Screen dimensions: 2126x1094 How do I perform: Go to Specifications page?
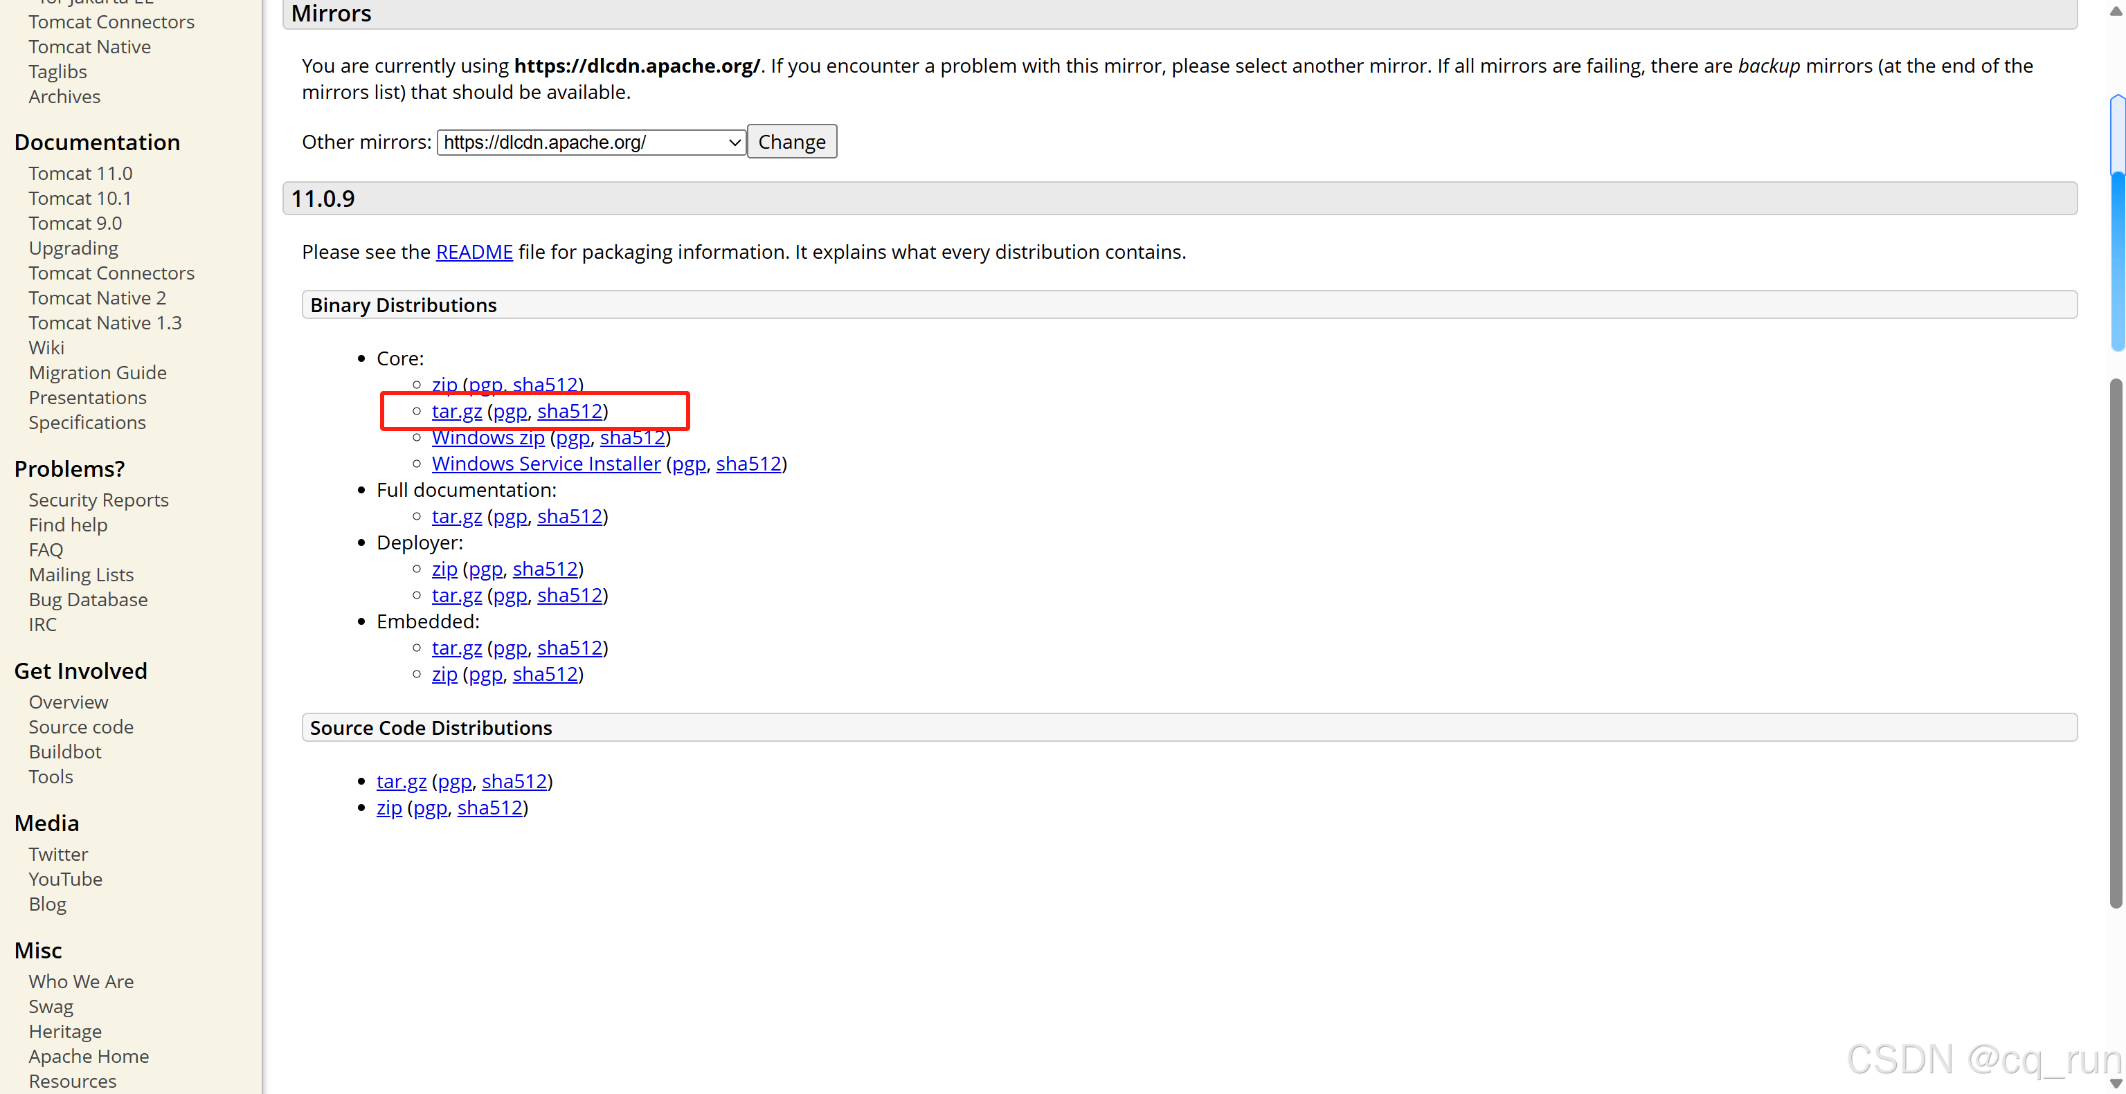point(87,422)
